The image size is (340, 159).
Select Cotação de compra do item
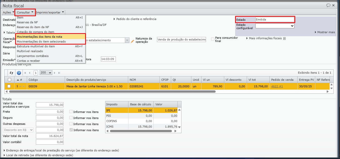pos(51,32)
